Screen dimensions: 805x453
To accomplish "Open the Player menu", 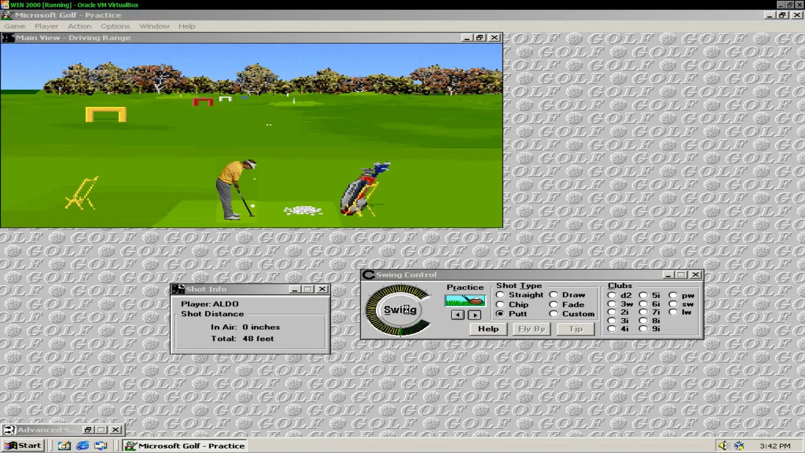I will pos(46,26).
